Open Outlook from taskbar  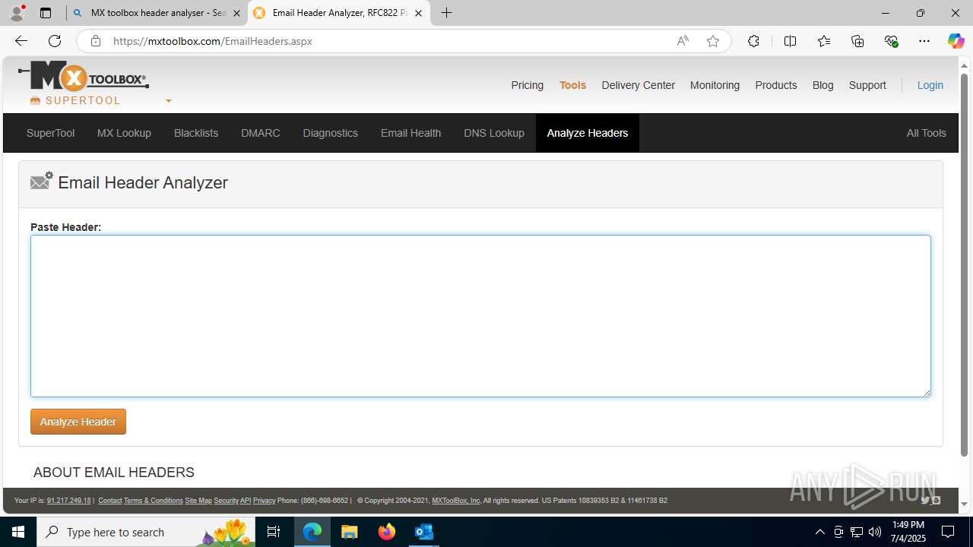pos(424,532)
